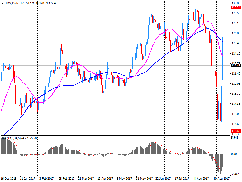Image resolution: width=242 pixels, height=182 pixels.
Task: Click the 129.50 price scale value
Action: coord(236,13)
